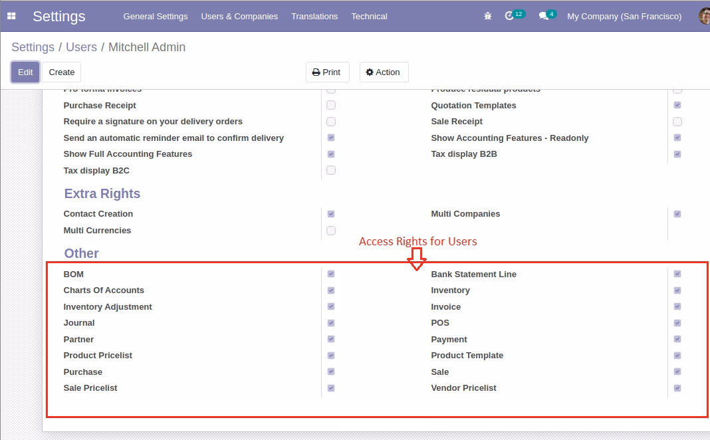Toggle Inventory checkbox

[x=677, y=290]
